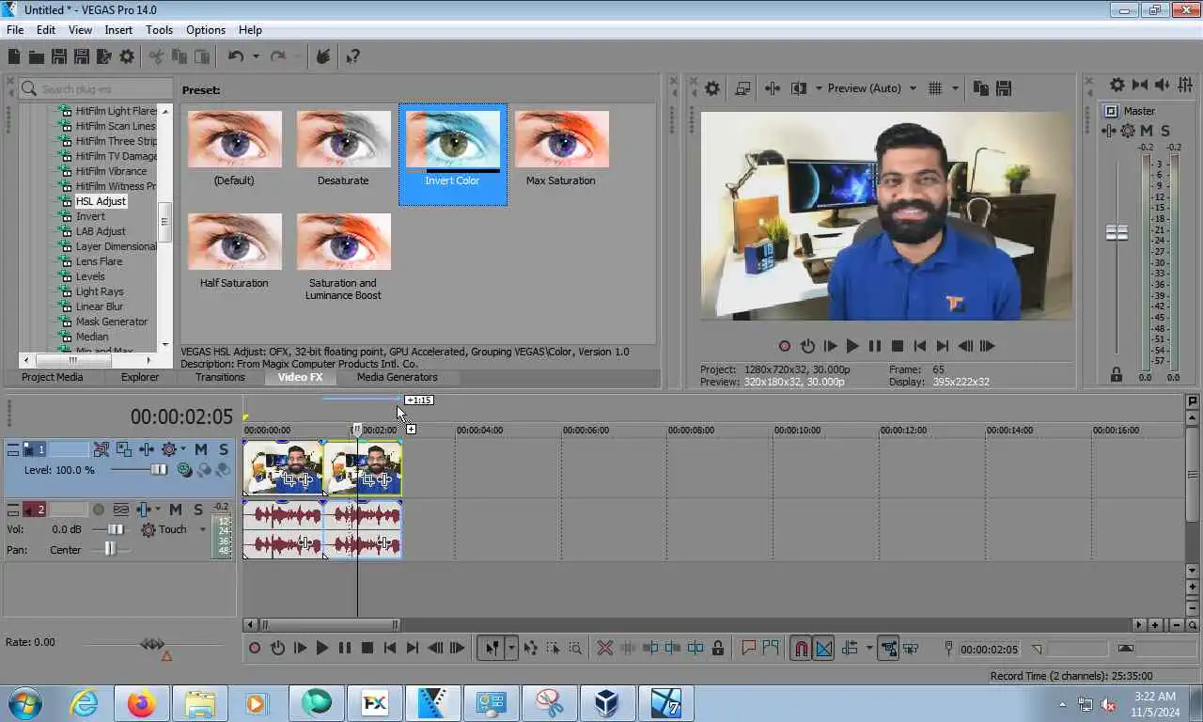
Task: Click the Insert Marker icon in timeline toolbar
Action: pyautogui.click(x=749, y=648)
